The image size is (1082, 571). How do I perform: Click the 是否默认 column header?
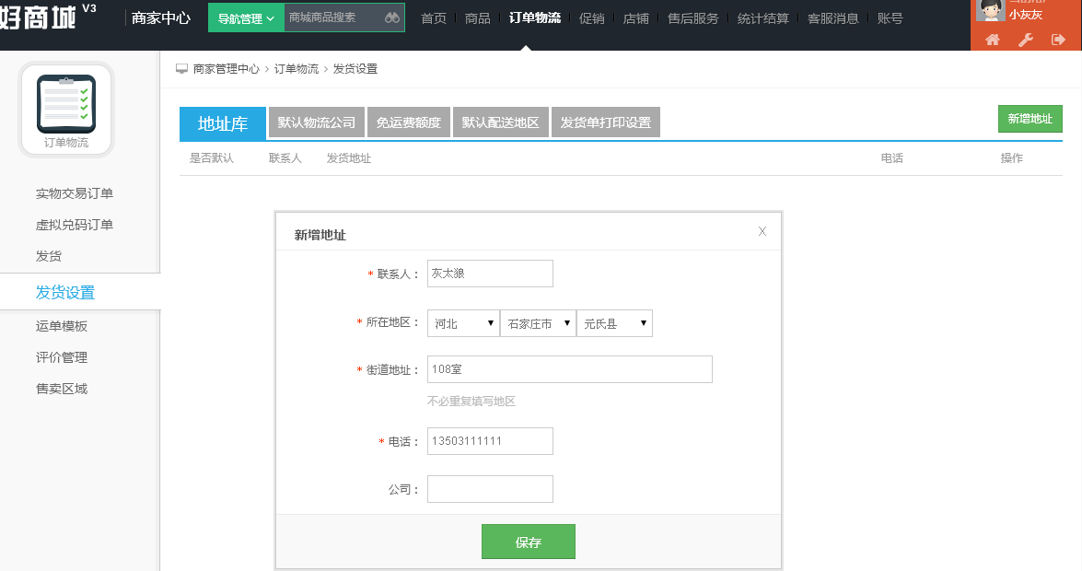click(x=212, y=158)
